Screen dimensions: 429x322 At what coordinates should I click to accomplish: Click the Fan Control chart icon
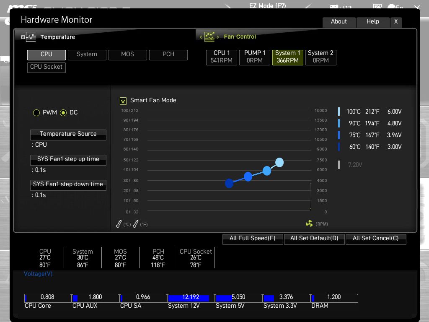209,37
